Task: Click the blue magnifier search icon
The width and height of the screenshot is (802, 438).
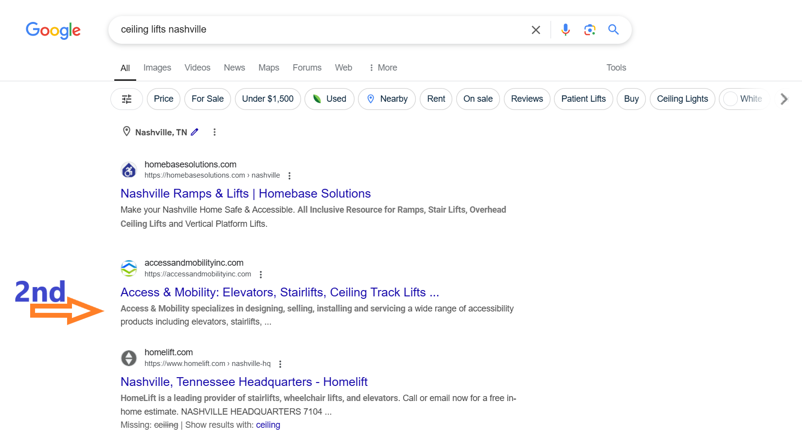Action: (x=613, y=30)
